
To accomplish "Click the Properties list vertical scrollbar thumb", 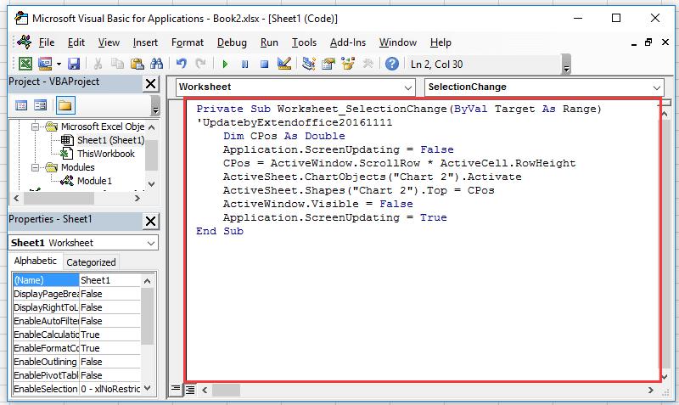I will (x=147, y=316).
